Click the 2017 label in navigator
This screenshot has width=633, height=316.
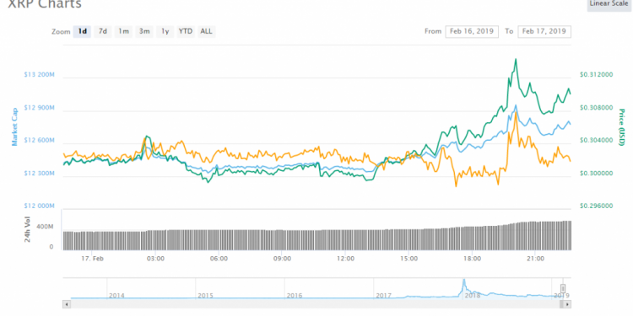coord(383,296)
